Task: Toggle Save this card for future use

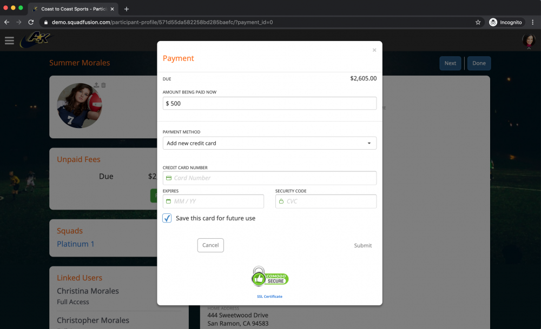Action: tap(167, 218)
